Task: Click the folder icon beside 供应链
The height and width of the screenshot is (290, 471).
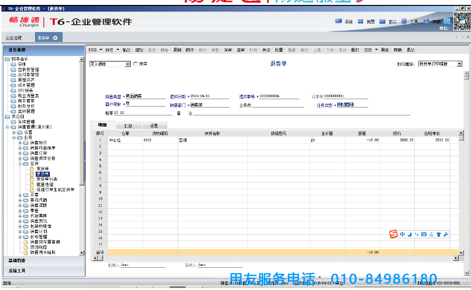Action: (7, 116)
